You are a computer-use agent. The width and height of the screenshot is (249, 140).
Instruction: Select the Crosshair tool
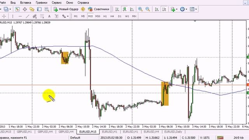coord(4,16)
